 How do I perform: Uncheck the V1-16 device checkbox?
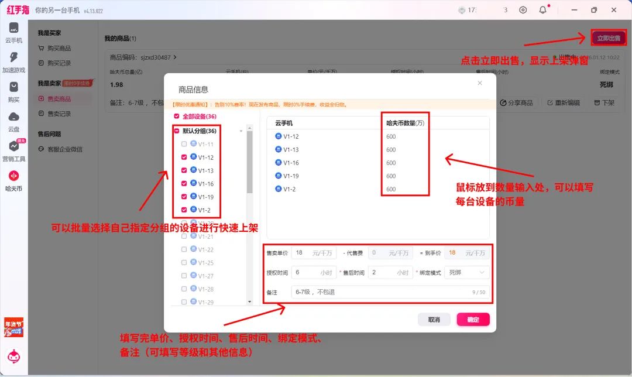click(184, 183)
